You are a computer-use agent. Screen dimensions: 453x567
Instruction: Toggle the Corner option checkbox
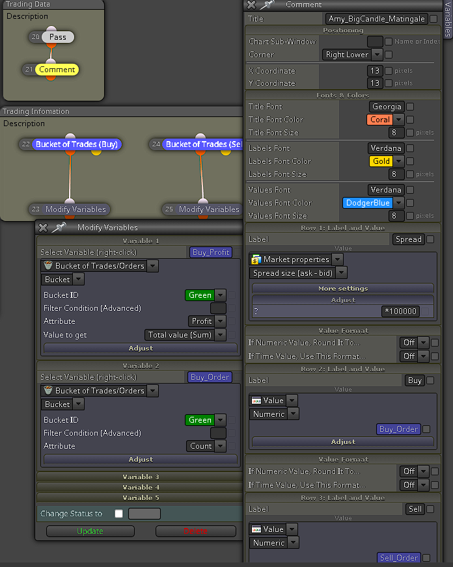[x=389, y=55]
